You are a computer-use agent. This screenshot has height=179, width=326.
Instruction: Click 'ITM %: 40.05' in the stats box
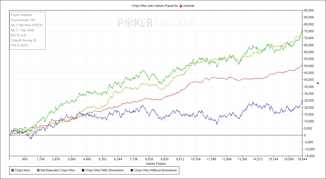19,45
